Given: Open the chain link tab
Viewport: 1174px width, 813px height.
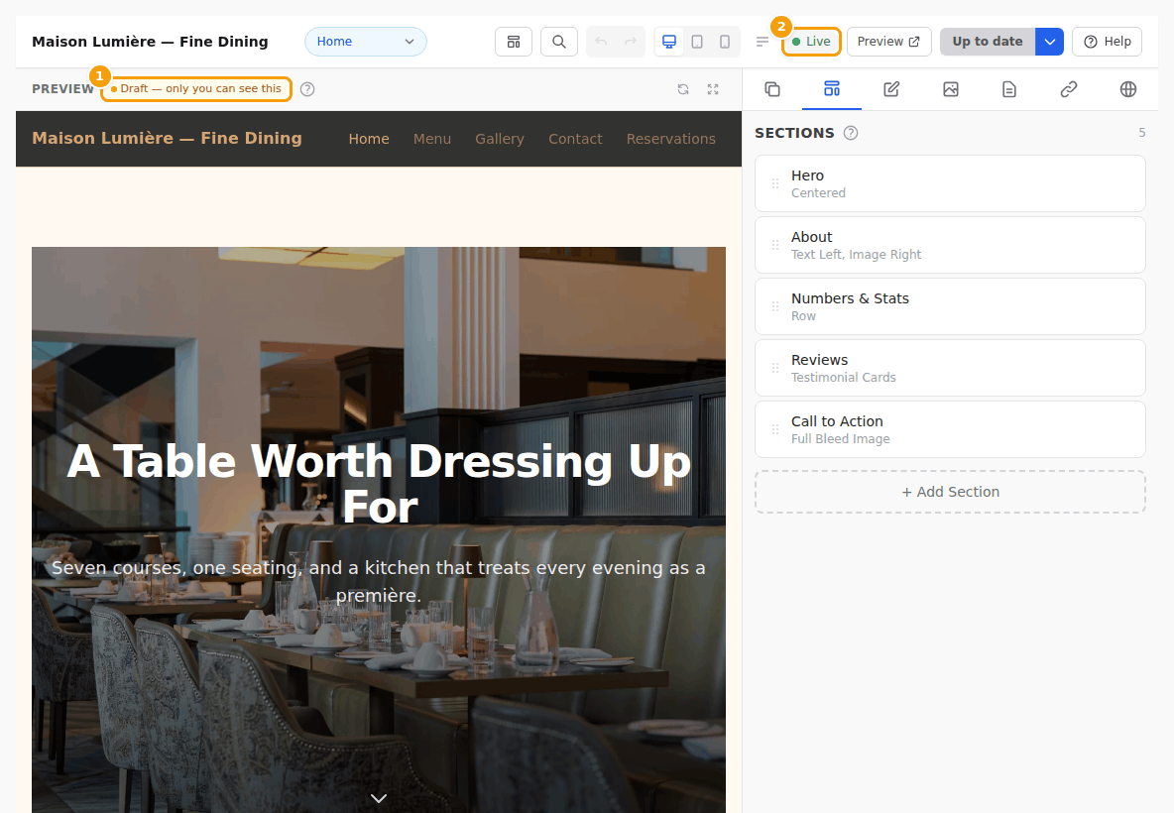Looking at the screenshot, I should [1069, 89].
